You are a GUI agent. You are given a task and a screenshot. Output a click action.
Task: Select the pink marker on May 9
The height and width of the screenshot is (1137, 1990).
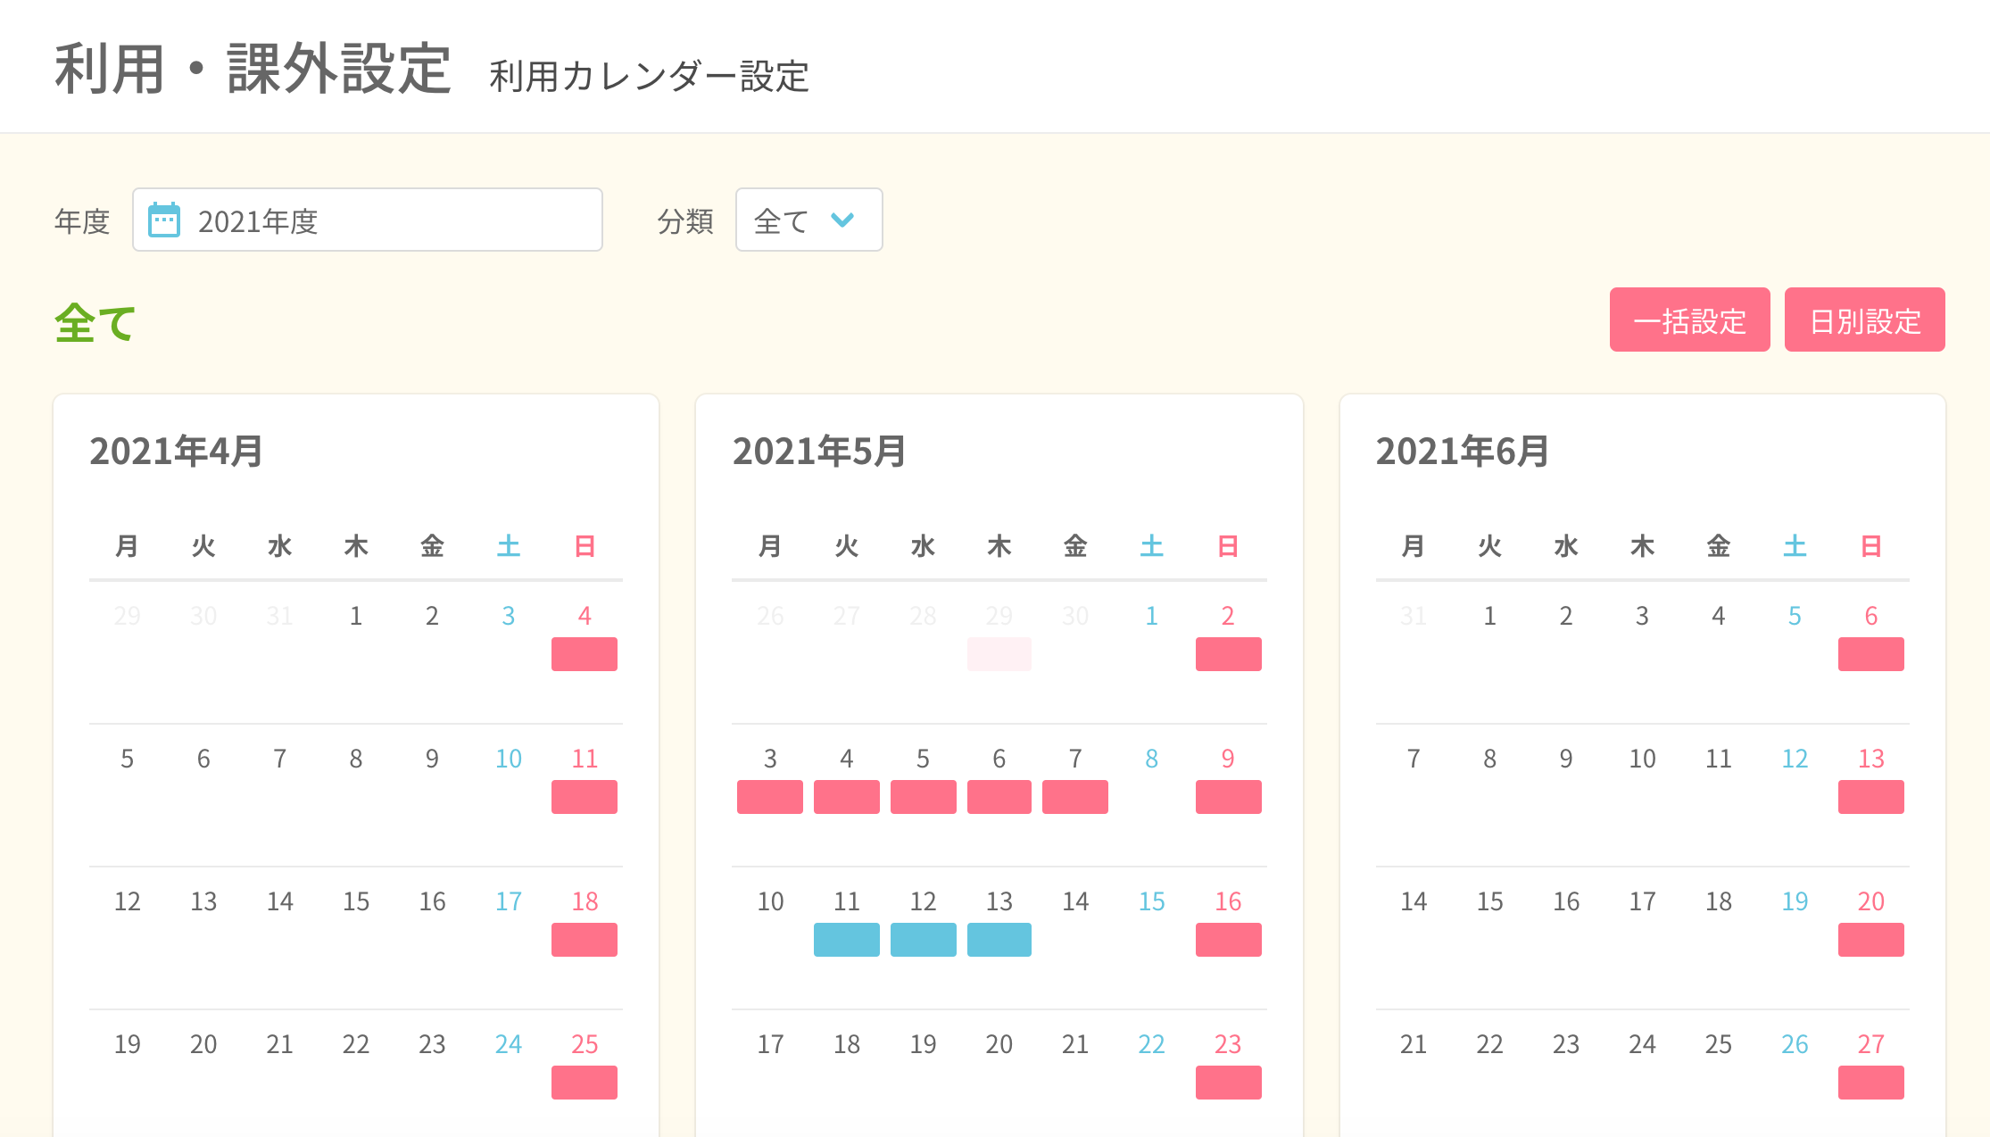[1229, 797]
